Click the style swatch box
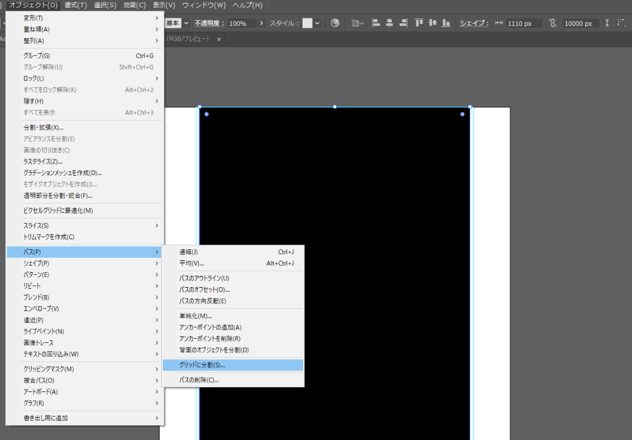The height and width of the screenshot is (440, 632). click(307, 23)
